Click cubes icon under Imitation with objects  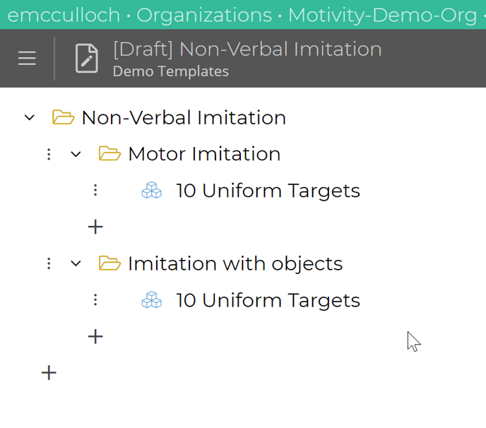[152, 299]
